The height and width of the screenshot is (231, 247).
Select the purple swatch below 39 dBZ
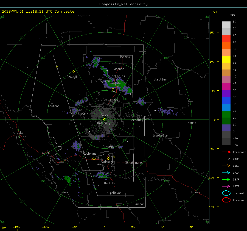(226, 93)
